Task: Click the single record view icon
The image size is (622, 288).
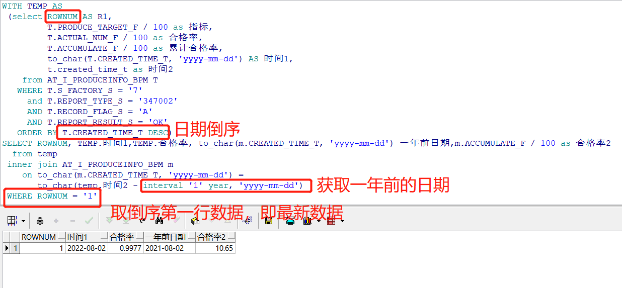Action: (x=195, y=220)
